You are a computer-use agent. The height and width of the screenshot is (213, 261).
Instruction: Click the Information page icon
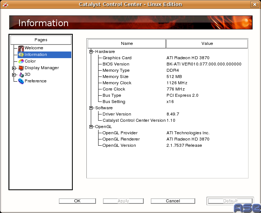click(x=21, y=54)
